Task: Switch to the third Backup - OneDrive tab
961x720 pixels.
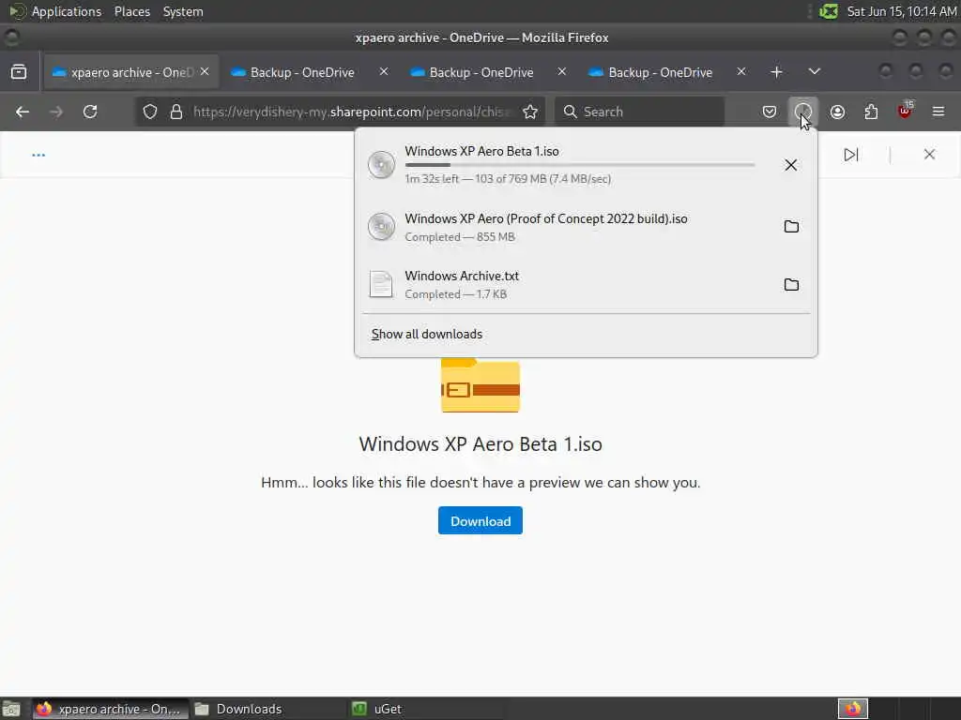Action: pos(481,72)
